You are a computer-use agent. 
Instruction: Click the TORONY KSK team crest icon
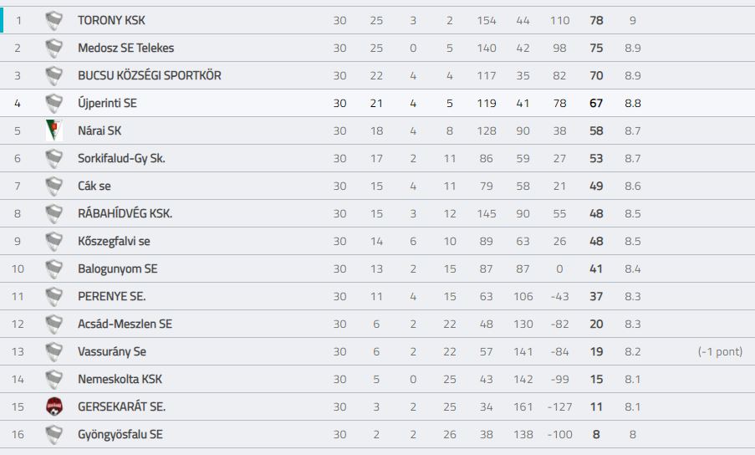54,21
